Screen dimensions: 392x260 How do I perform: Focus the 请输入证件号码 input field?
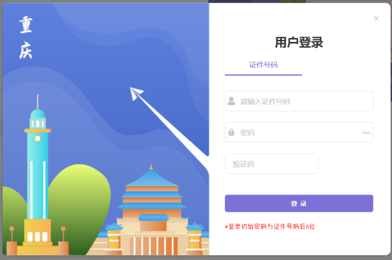pos(299,101)
